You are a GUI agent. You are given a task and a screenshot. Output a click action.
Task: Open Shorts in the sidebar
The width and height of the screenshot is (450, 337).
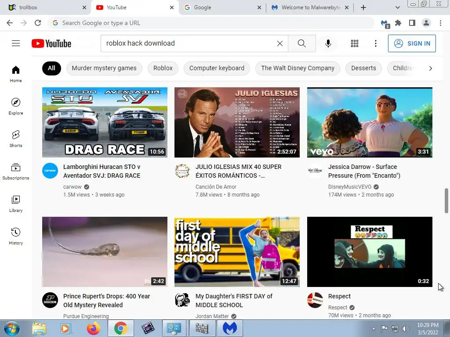pos(16,139)
